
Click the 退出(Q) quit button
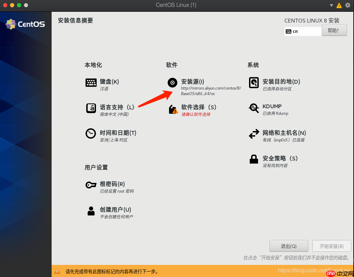(x=289, y=246)
